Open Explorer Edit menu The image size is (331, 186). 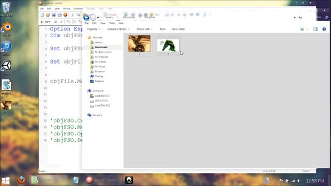94,23
